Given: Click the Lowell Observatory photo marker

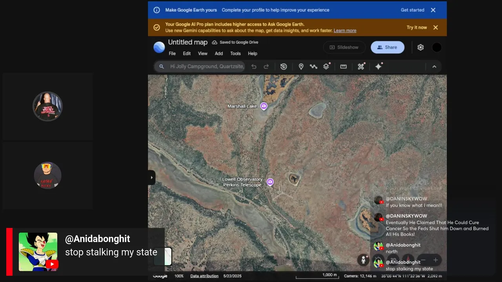Looking at the screenshot, I should (270, 182).
